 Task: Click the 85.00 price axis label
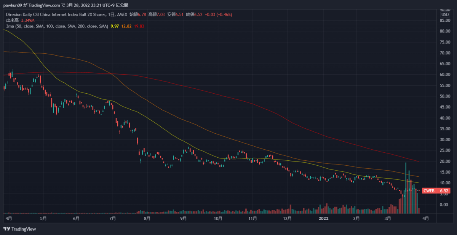click(445, 21)
